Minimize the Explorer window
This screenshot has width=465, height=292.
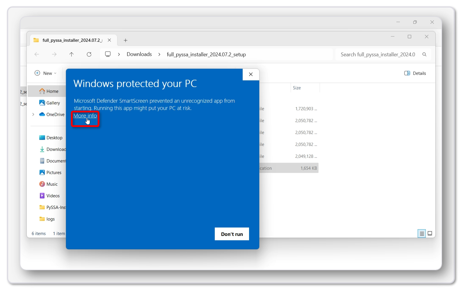[x=393, y=37]
